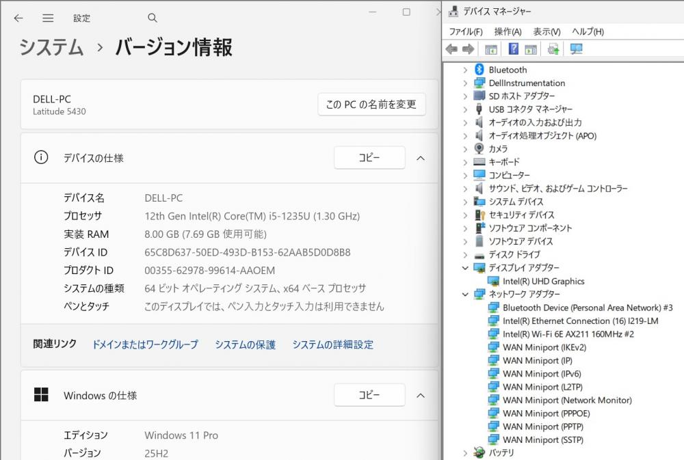The height and width of the screenshot is (460, 684).
Task: Select WAN Miniport (SSTP) entry
Action: [x=542, y=439]
